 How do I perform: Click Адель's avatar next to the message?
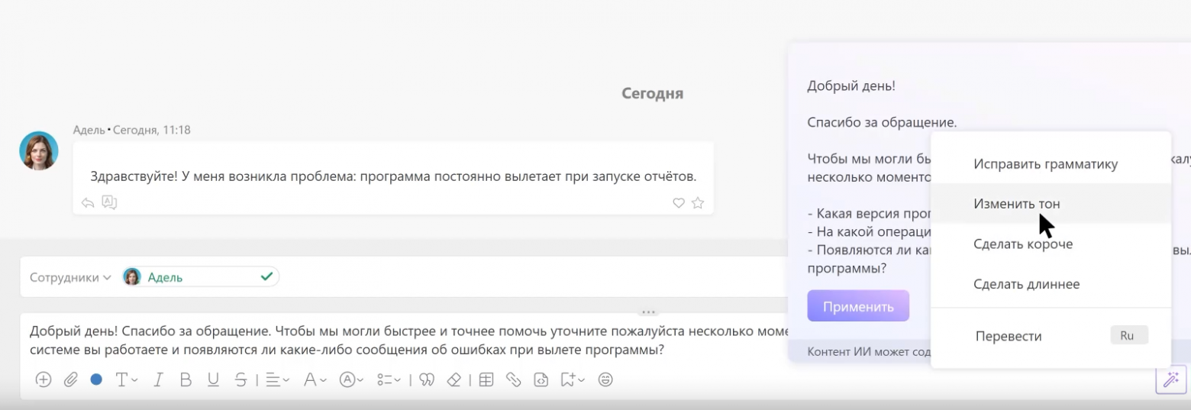(39, 150)
